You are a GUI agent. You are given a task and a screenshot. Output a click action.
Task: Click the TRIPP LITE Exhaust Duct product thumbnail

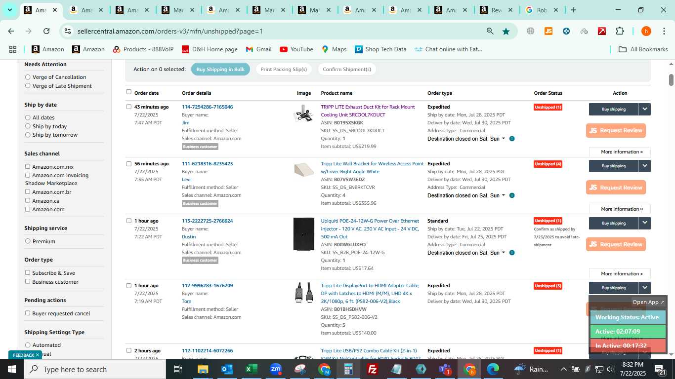coord(303,114)
